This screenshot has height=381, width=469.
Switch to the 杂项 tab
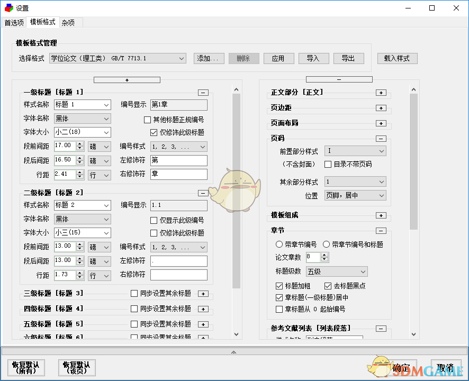pos(69,23)
